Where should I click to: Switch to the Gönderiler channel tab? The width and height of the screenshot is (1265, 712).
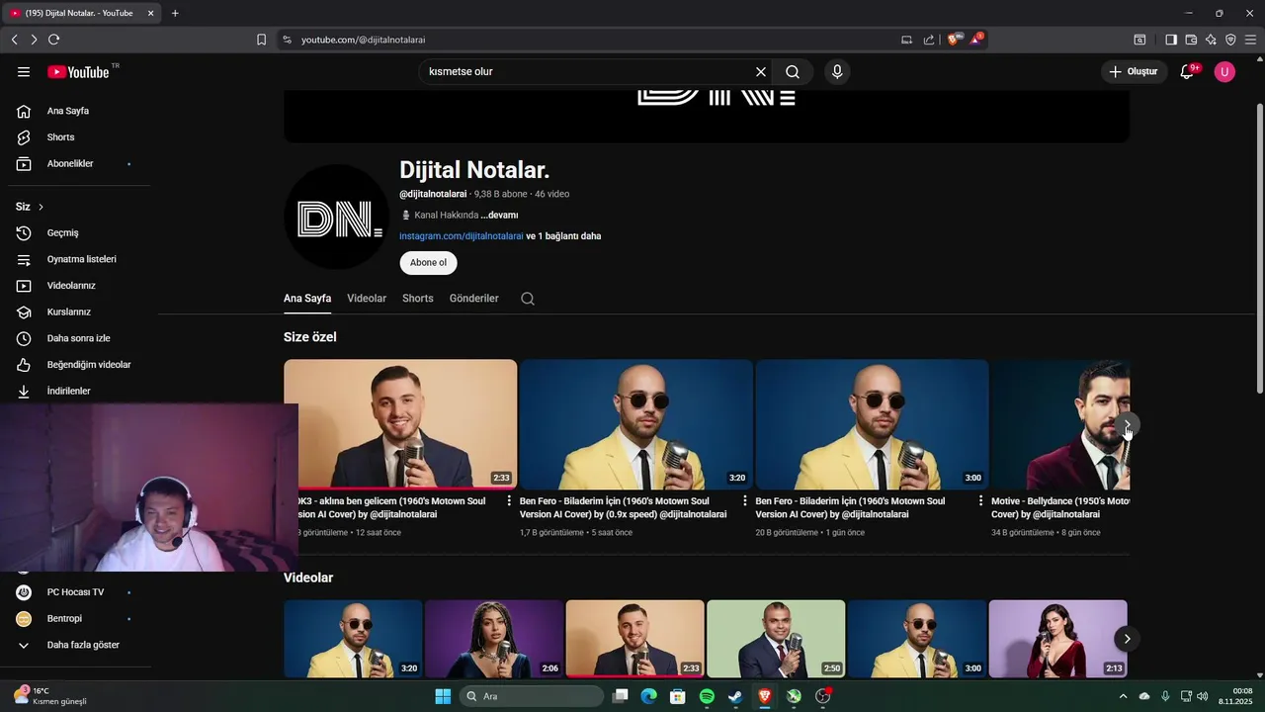pos(474,299)
